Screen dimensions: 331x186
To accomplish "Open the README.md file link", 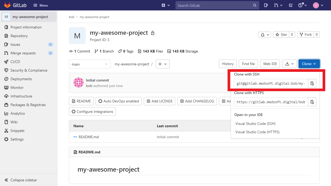I will pos(89,137).
